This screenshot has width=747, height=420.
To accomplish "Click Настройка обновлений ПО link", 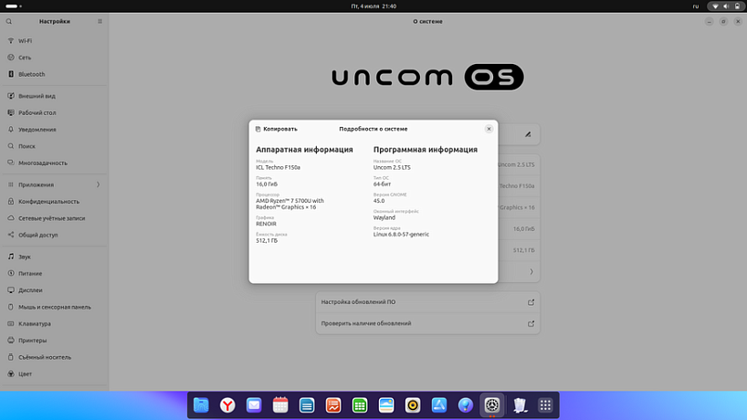I will (x=427, y=301).
